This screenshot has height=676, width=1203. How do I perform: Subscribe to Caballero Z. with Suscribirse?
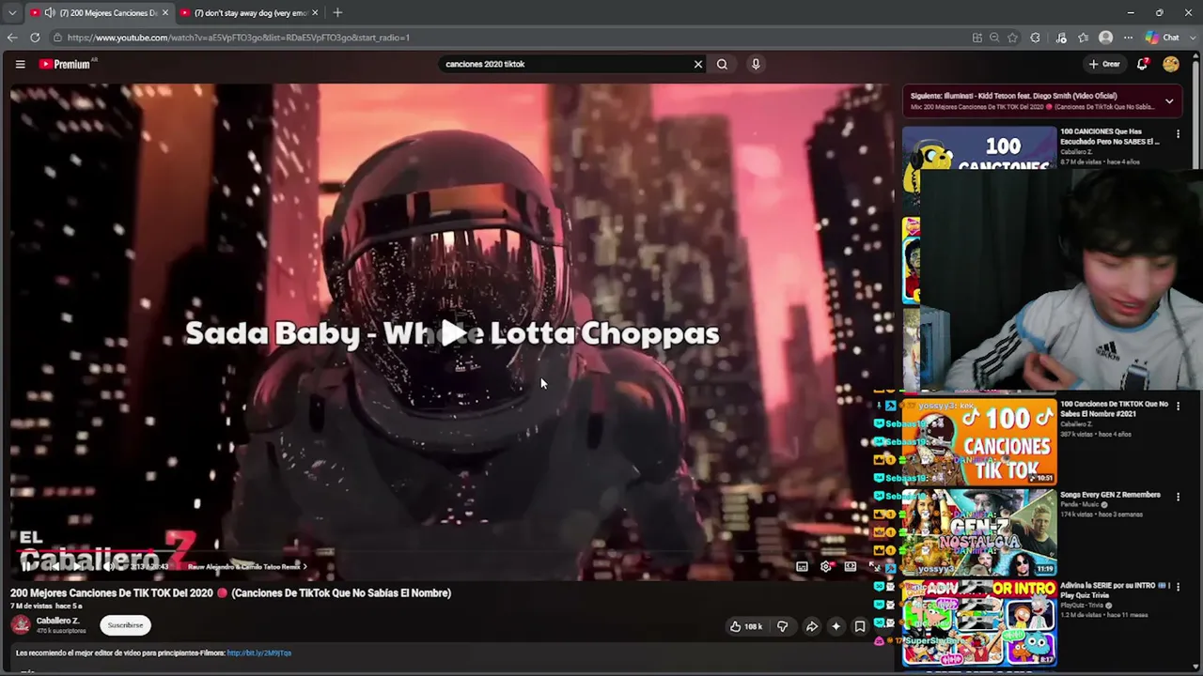(125, 625)
